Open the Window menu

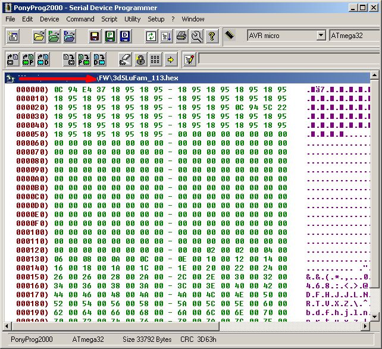(193, 19)
